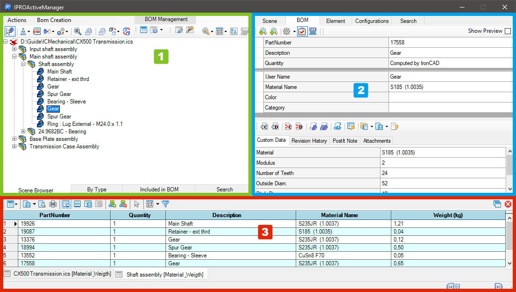Click the BOM table vertical scrollbar down arrow
516x292 pixels.
pos(510,264)
